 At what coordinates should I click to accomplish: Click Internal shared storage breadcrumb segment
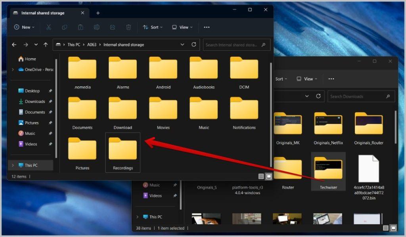[124, 44]
